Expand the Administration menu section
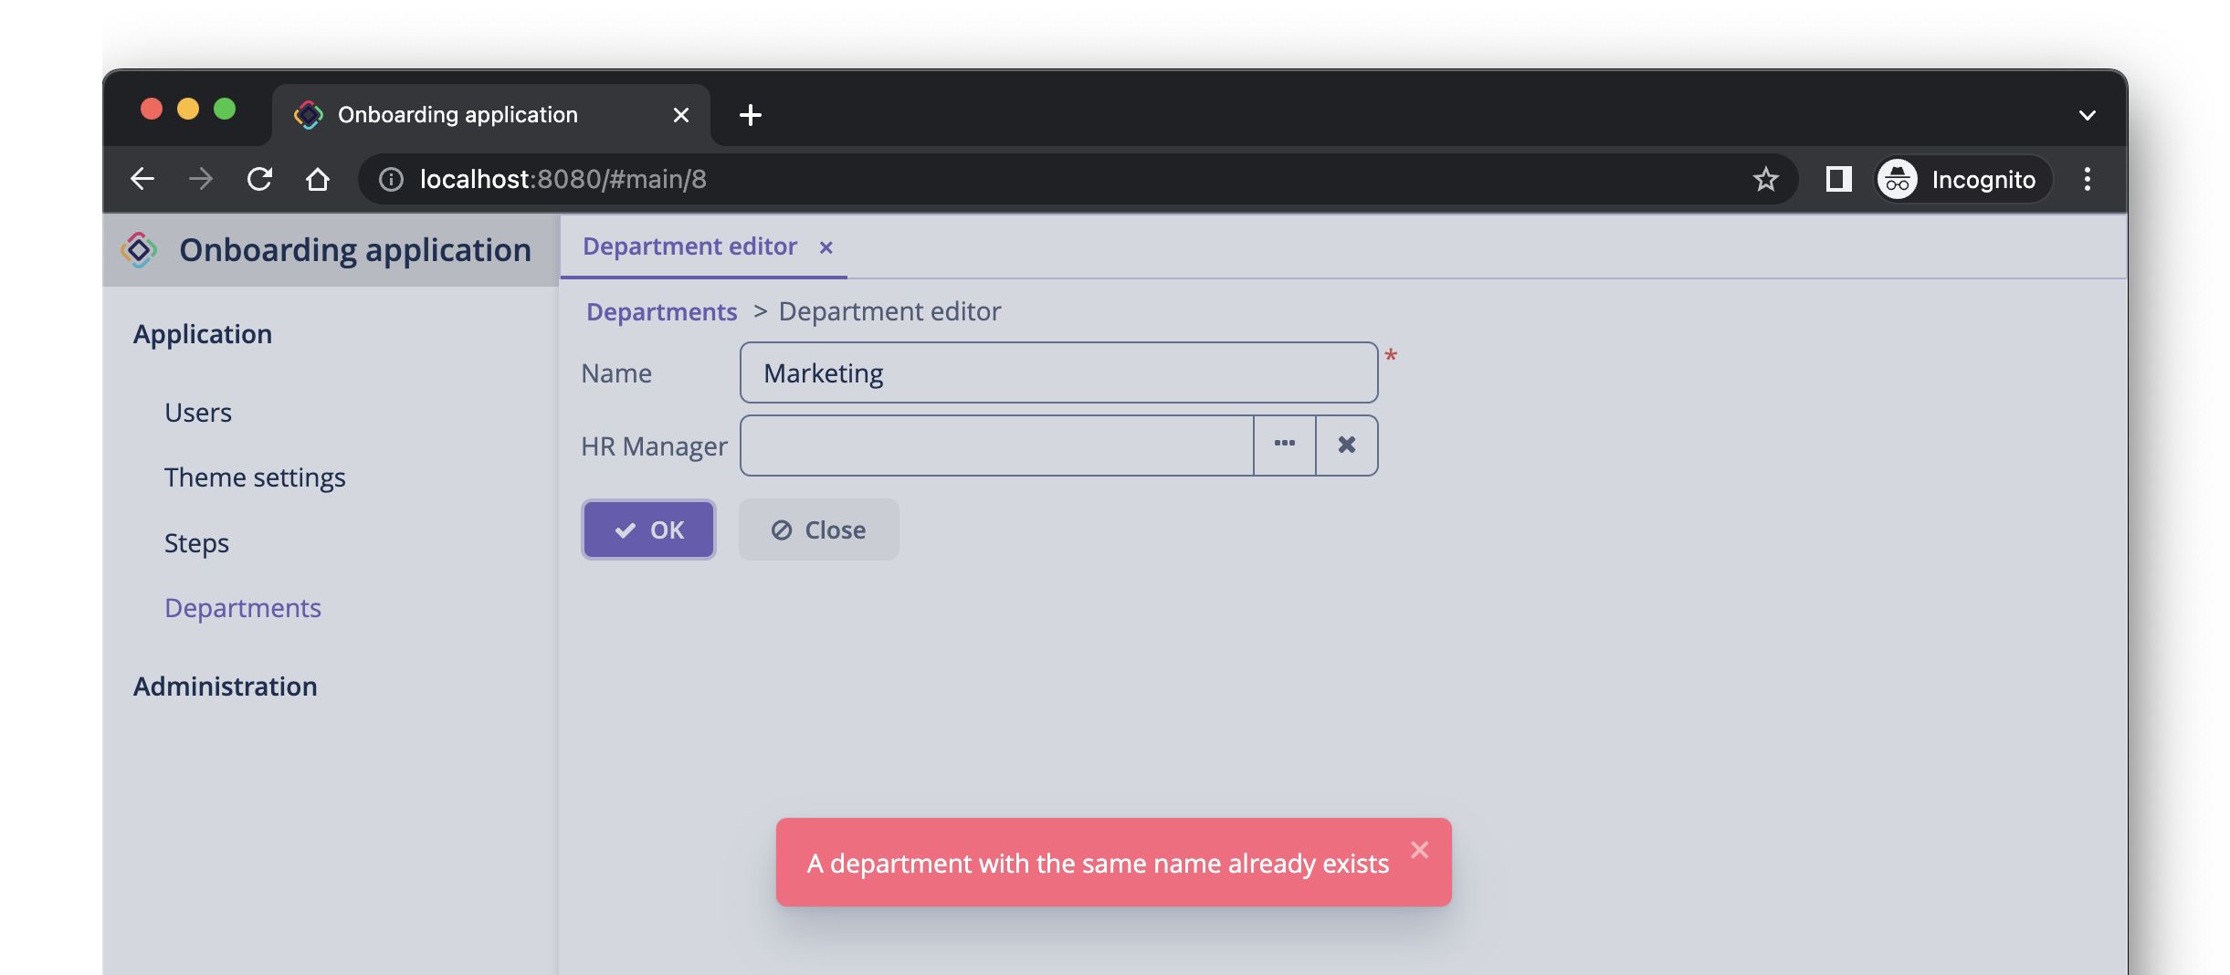This screenshot has width=2230, height=975. pyautogui.click(x=226, y=687)
